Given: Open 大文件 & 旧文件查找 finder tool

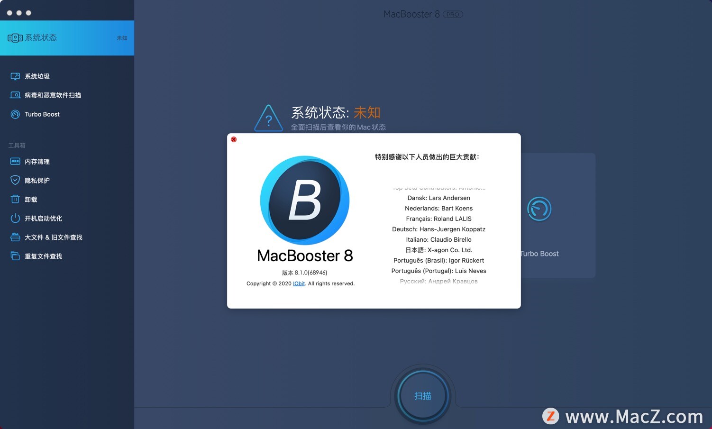Looking at the screenshot, I should click(53, 237).
